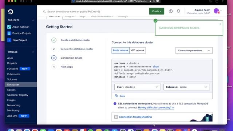This screenshot has height=131, width=233.
Task: Open the User doadmin dropdown
Action: pyautogui.click(x=138, y=87)
